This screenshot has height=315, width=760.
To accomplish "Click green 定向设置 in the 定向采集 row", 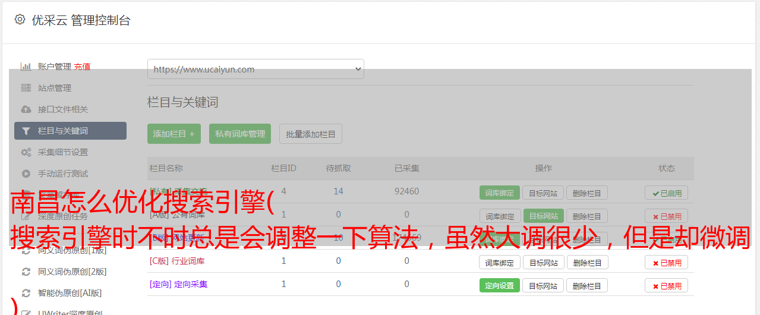I will coord(500,285).
